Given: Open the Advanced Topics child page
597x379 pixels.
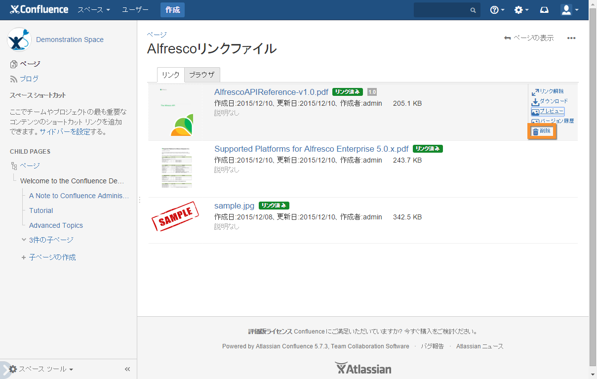Looking at the screenshot, I should (x=56, y=225).
